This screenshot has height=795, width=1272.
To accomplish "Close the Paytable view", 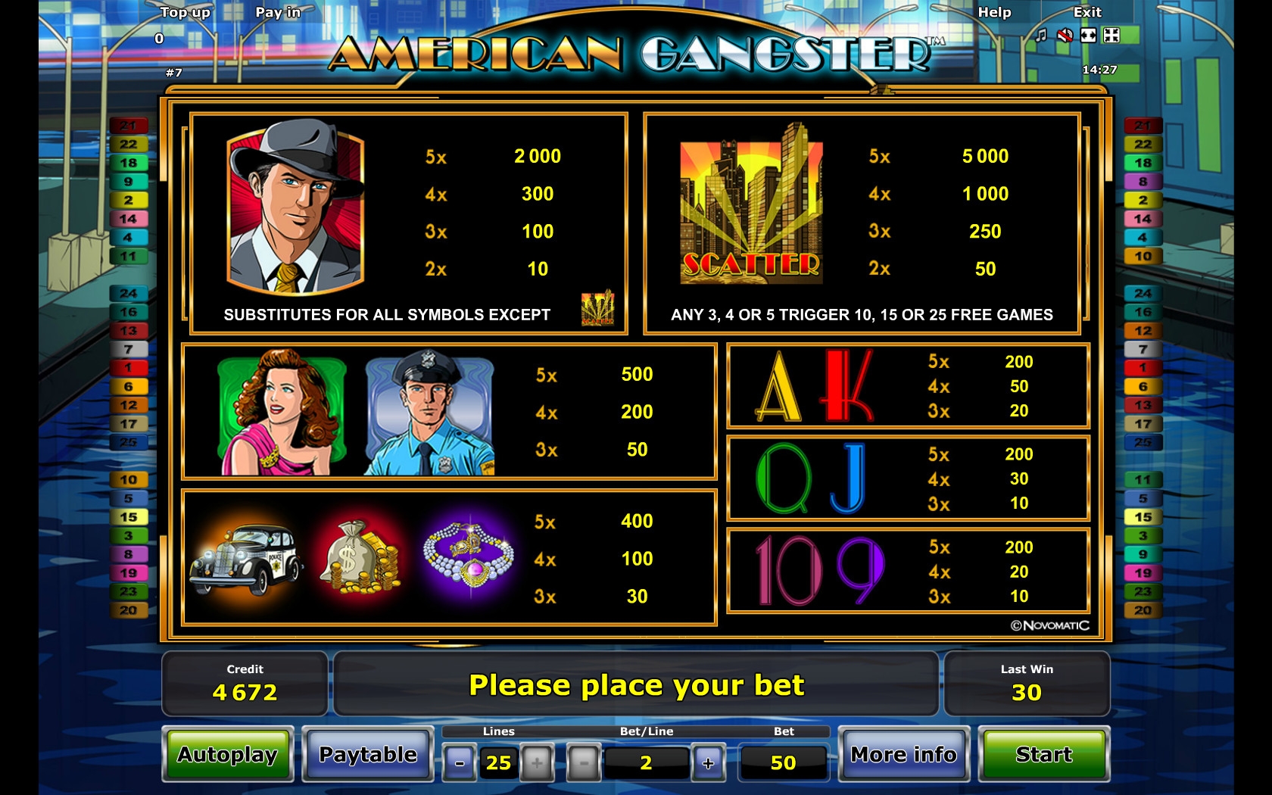I will point(368,754).
